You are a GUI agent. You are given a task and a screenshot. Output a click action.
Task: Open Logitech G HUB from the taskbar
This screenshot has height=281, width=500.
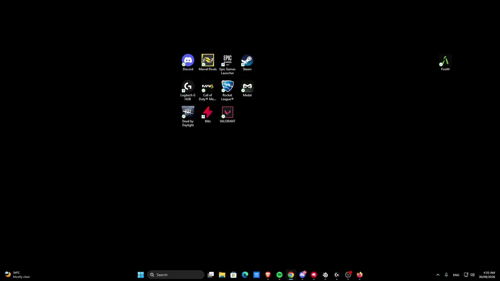pyautogui.click(x=337, y=275)
